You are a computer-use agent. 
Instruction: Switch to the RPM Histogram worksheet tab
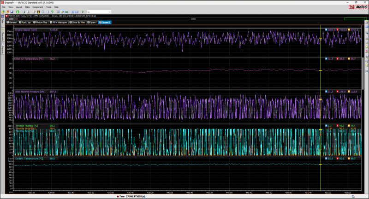59,22
